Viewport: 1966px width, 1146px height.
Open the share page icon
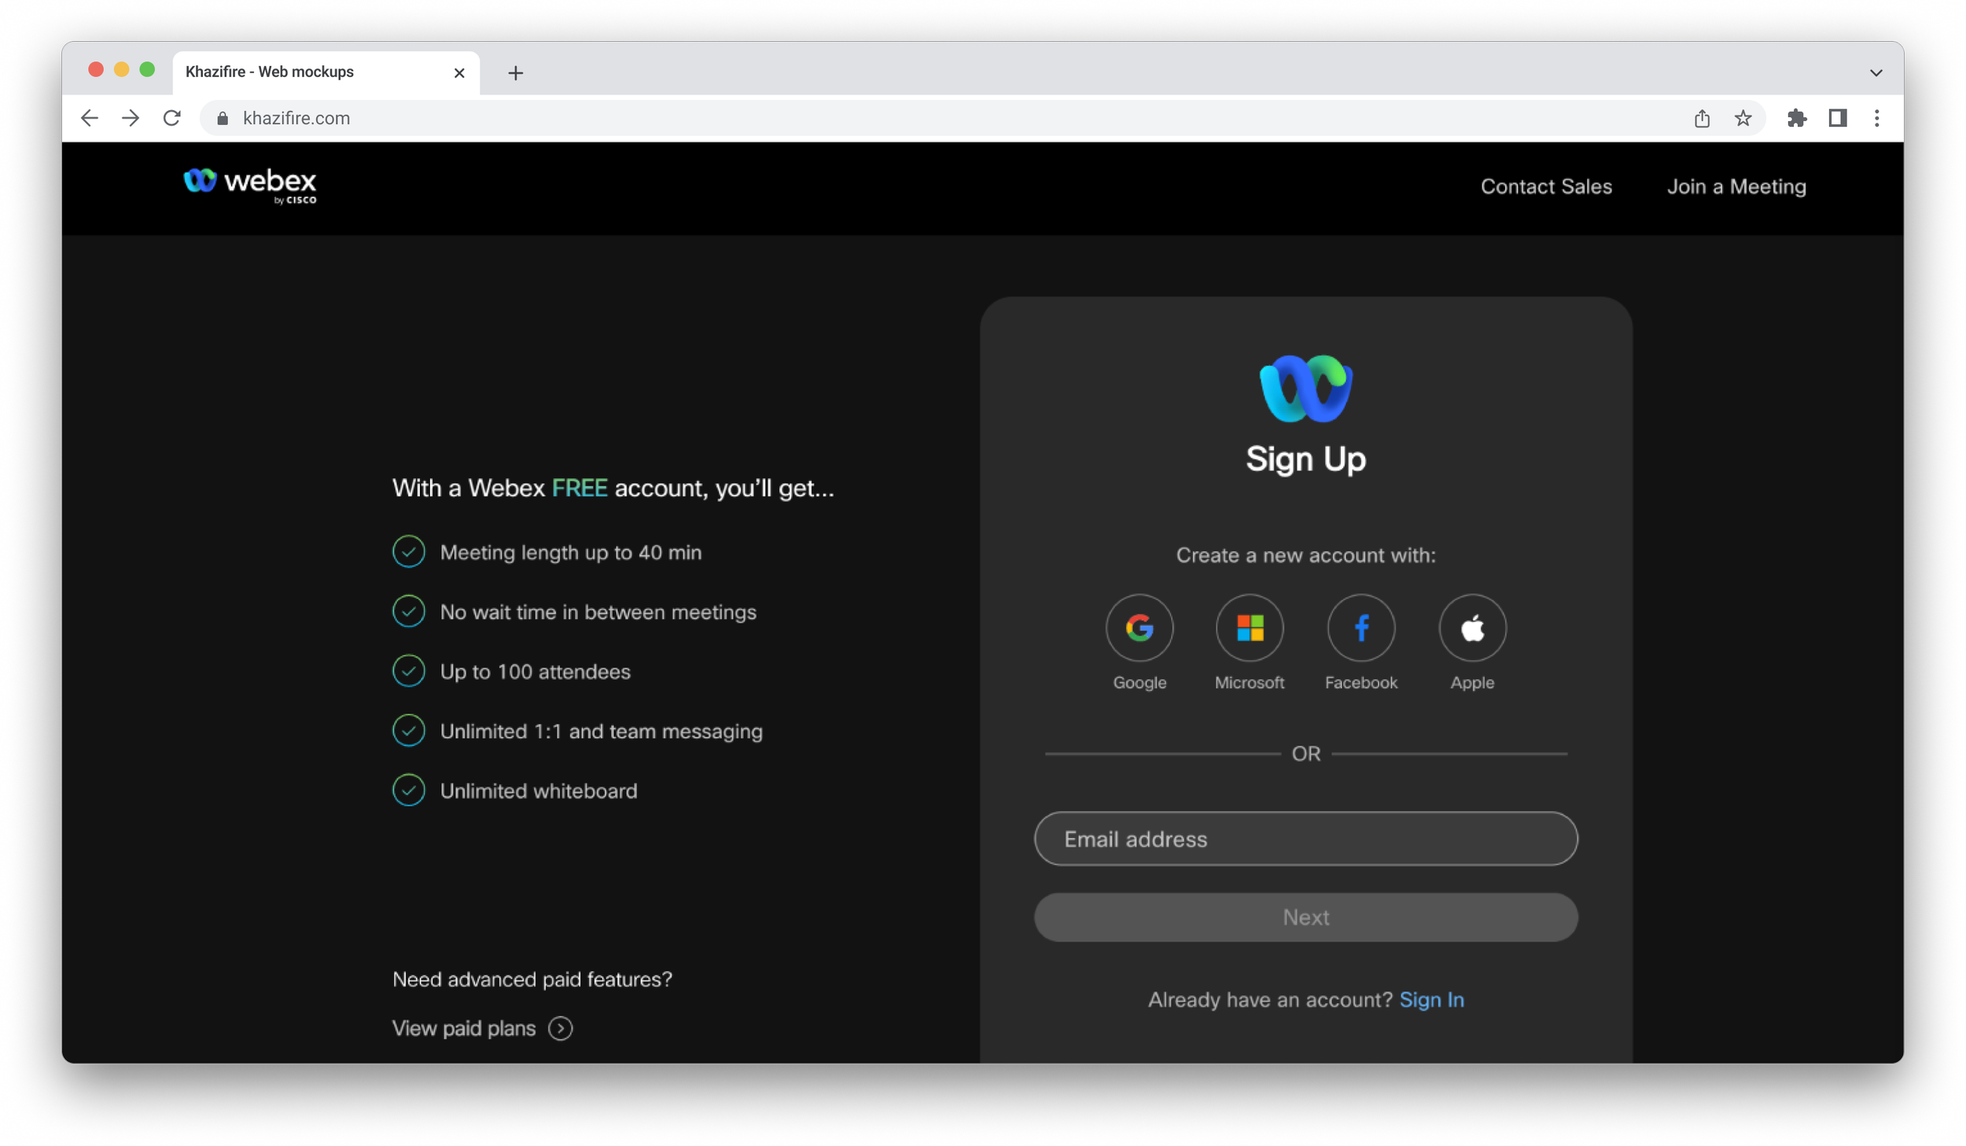click(1702, 118)
